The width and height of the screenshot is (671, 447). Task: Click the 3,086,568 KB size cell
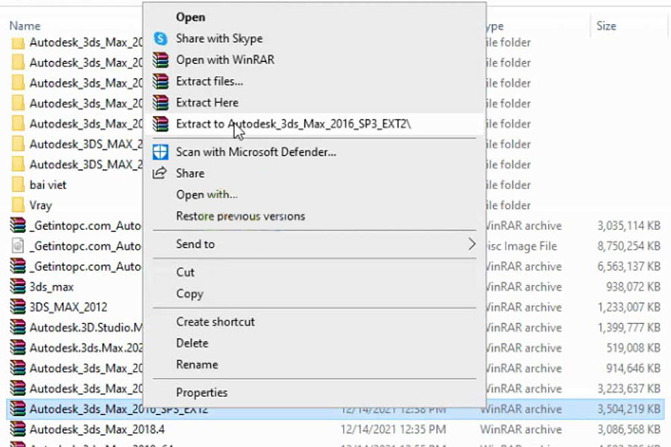pos(629,429)
